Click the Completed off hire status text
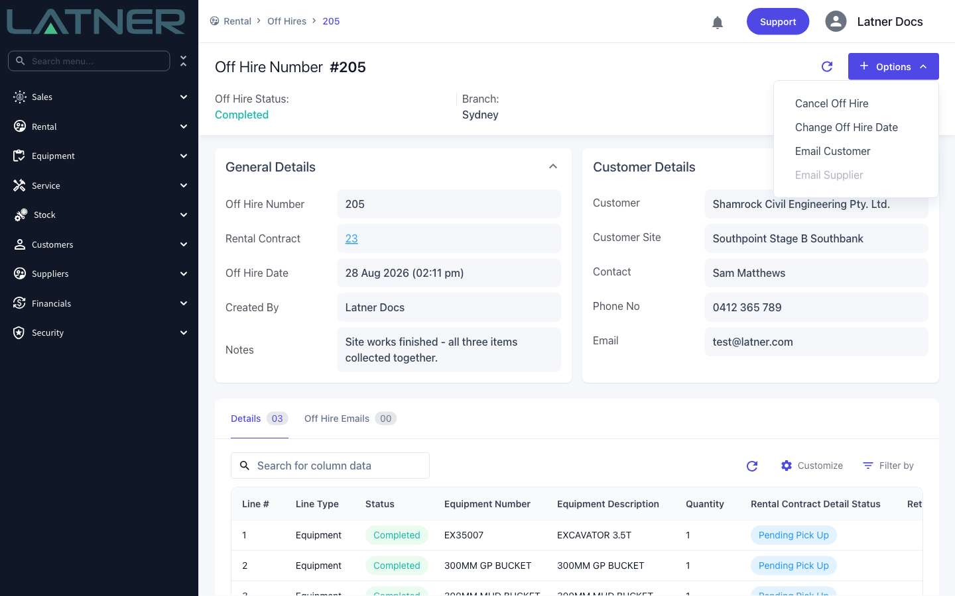This screenshot has width=955, height=596. click(241, 115)
